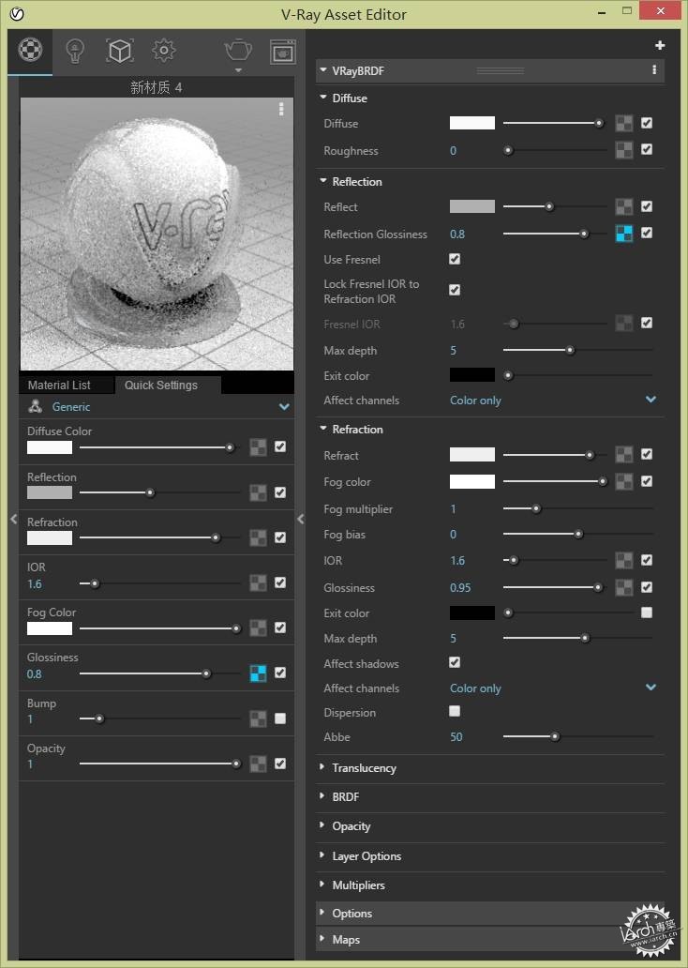Screen dimensions: 688x968
Task: Open Roughness texture map slot
Action: [624, 150]
